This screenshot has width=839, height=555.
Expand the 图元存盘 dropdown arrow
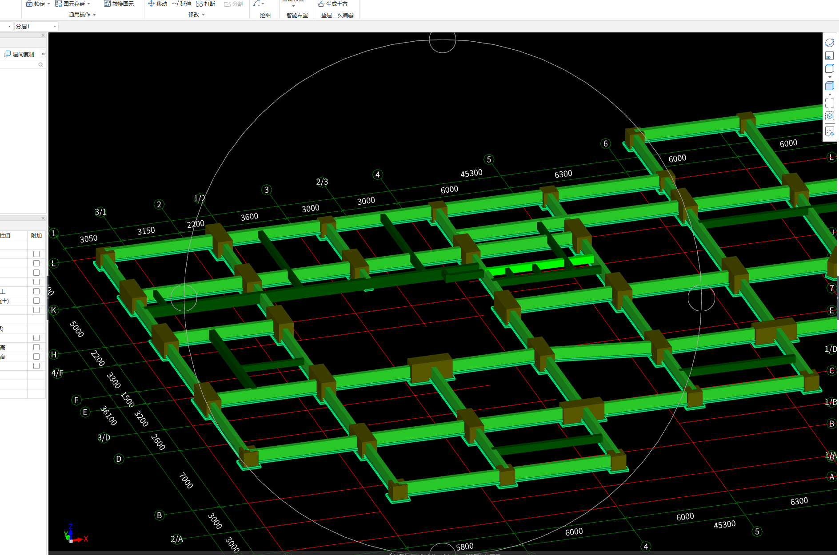click(88, 4)
